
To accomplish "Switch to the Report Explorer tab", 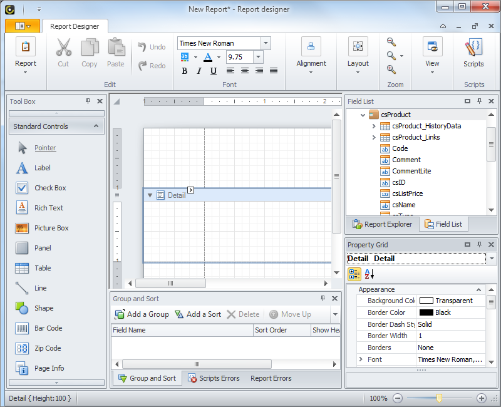I will pyautogui.click(x=382, y=224).
